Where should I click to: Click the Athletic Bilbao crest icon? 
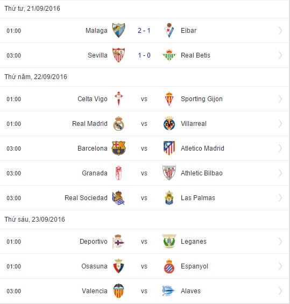pos(169,173)
